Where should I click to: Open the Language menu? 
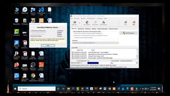[x=100, y=18]
